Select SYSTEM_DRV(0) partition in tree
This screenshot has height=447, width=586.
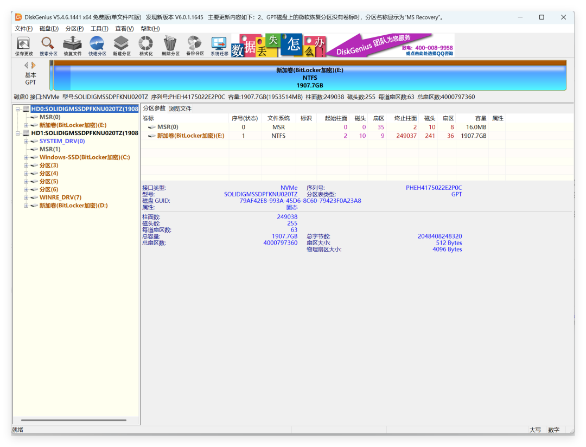(62, 141)
